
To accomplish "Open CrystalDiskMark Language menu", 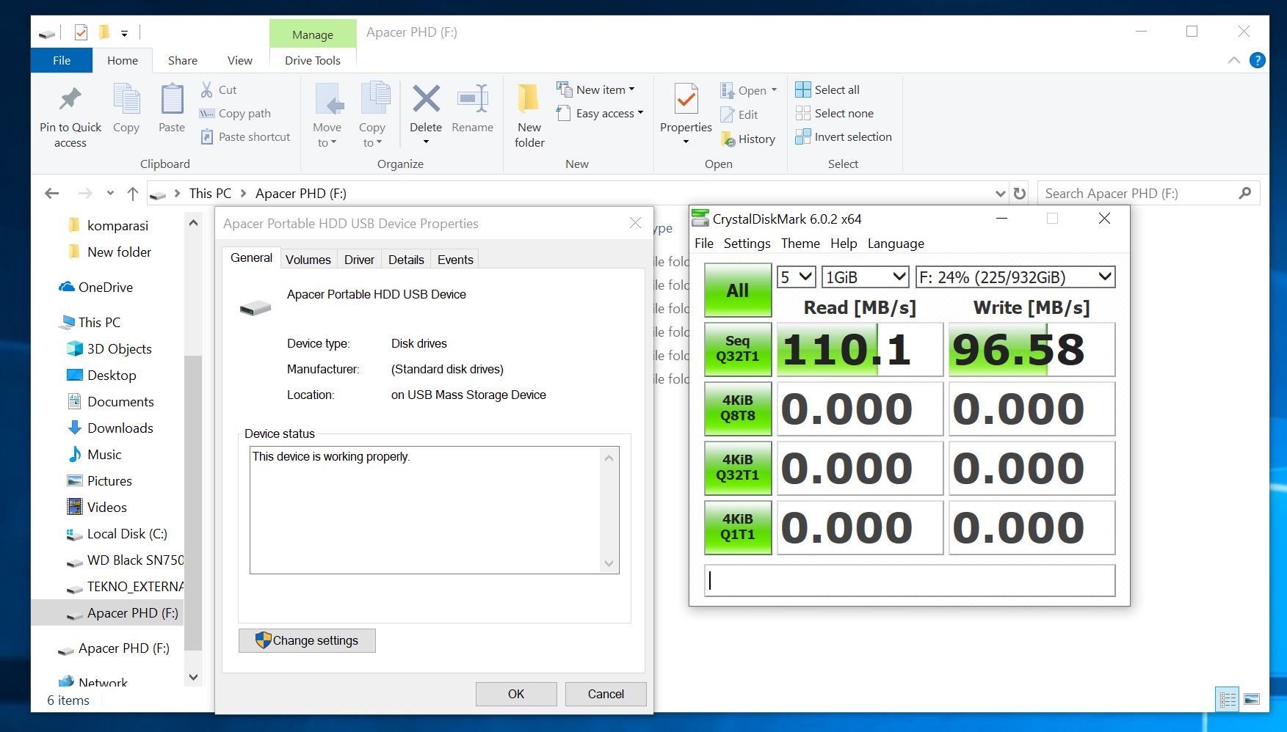I will click(896, 244).
